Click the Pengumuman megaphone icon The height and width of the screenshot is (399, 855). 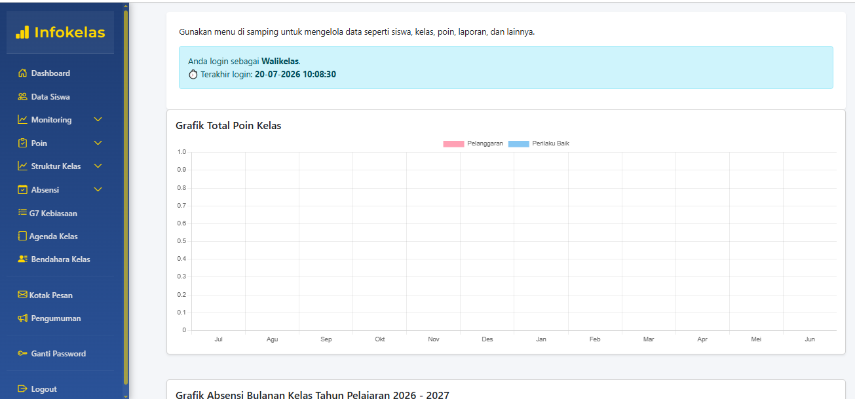coord(22,318)
